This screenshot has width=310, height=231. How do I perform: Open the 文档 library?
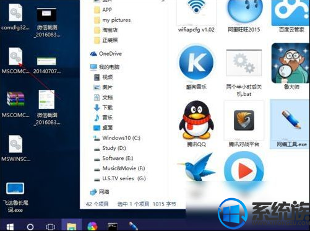point(103,97)
